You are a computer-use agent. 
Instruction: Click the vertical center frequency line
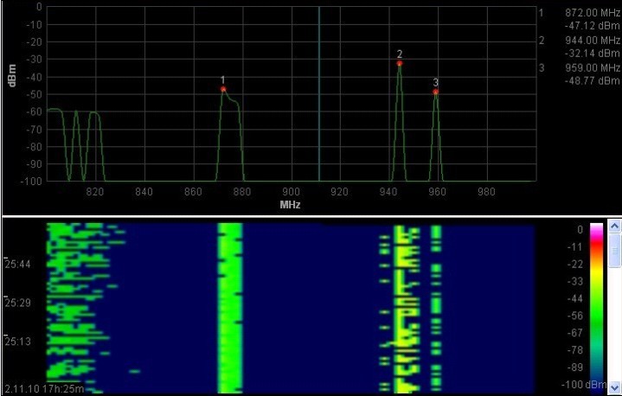(x=318, y=93)
